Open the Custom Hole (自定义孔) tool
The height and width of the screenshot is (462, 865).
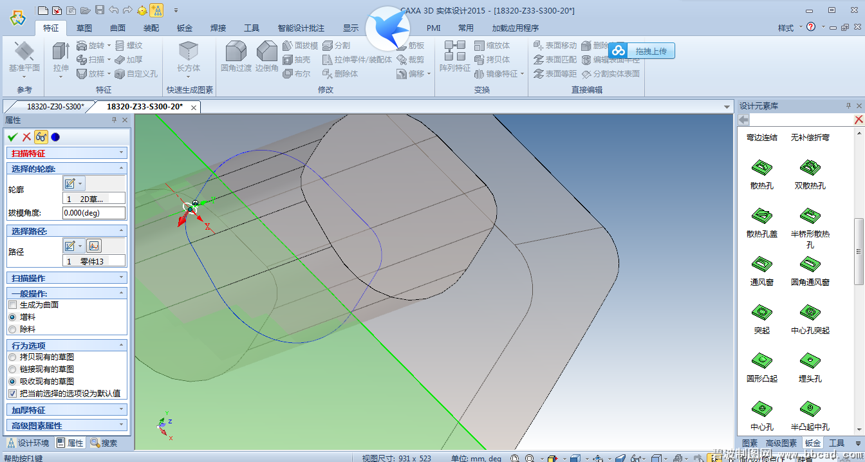pos(136,74)
